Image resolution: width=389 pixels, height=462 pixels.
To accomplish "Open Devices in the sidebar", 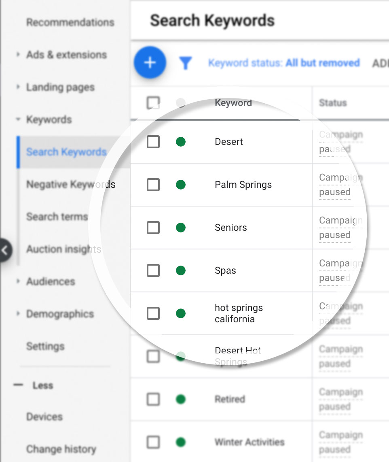I will click(x=44, y=417).
